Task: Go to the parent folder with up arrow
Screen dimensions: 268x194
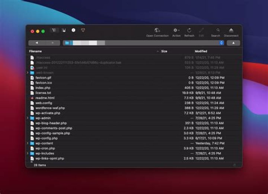Action: tap(233, 43)
